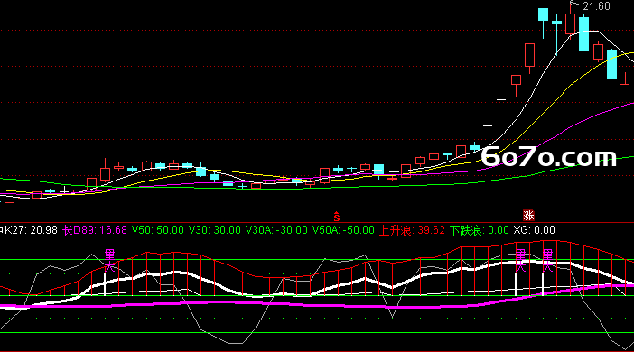Click the V50: 50.00 indicator label

pyautogui.click(x=158, y=230)
